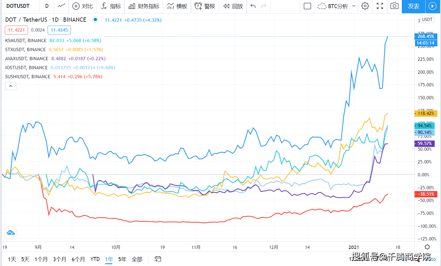Select the layout rectangle icon
Image resolution: width=441 pixels, height=266 pixels.
coord(307,6)
